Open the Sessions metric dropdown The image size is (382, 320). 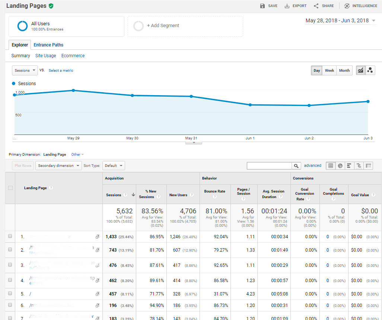(x=25, y=70)
